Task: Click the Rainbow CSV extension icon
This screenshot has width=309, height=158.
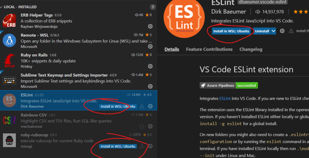Action: click(9, 119)
